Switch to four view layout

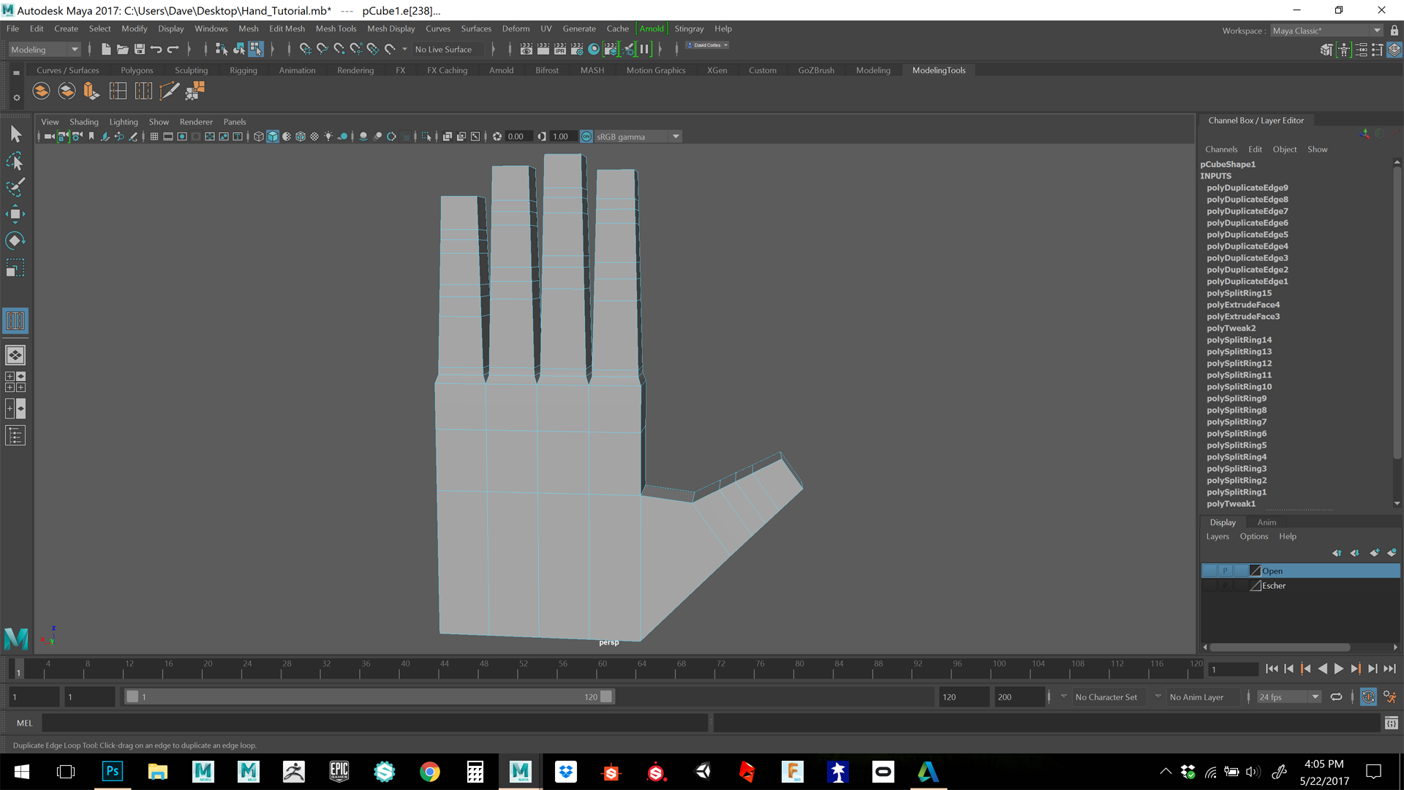pyautogui.click(x=15, y=382)
